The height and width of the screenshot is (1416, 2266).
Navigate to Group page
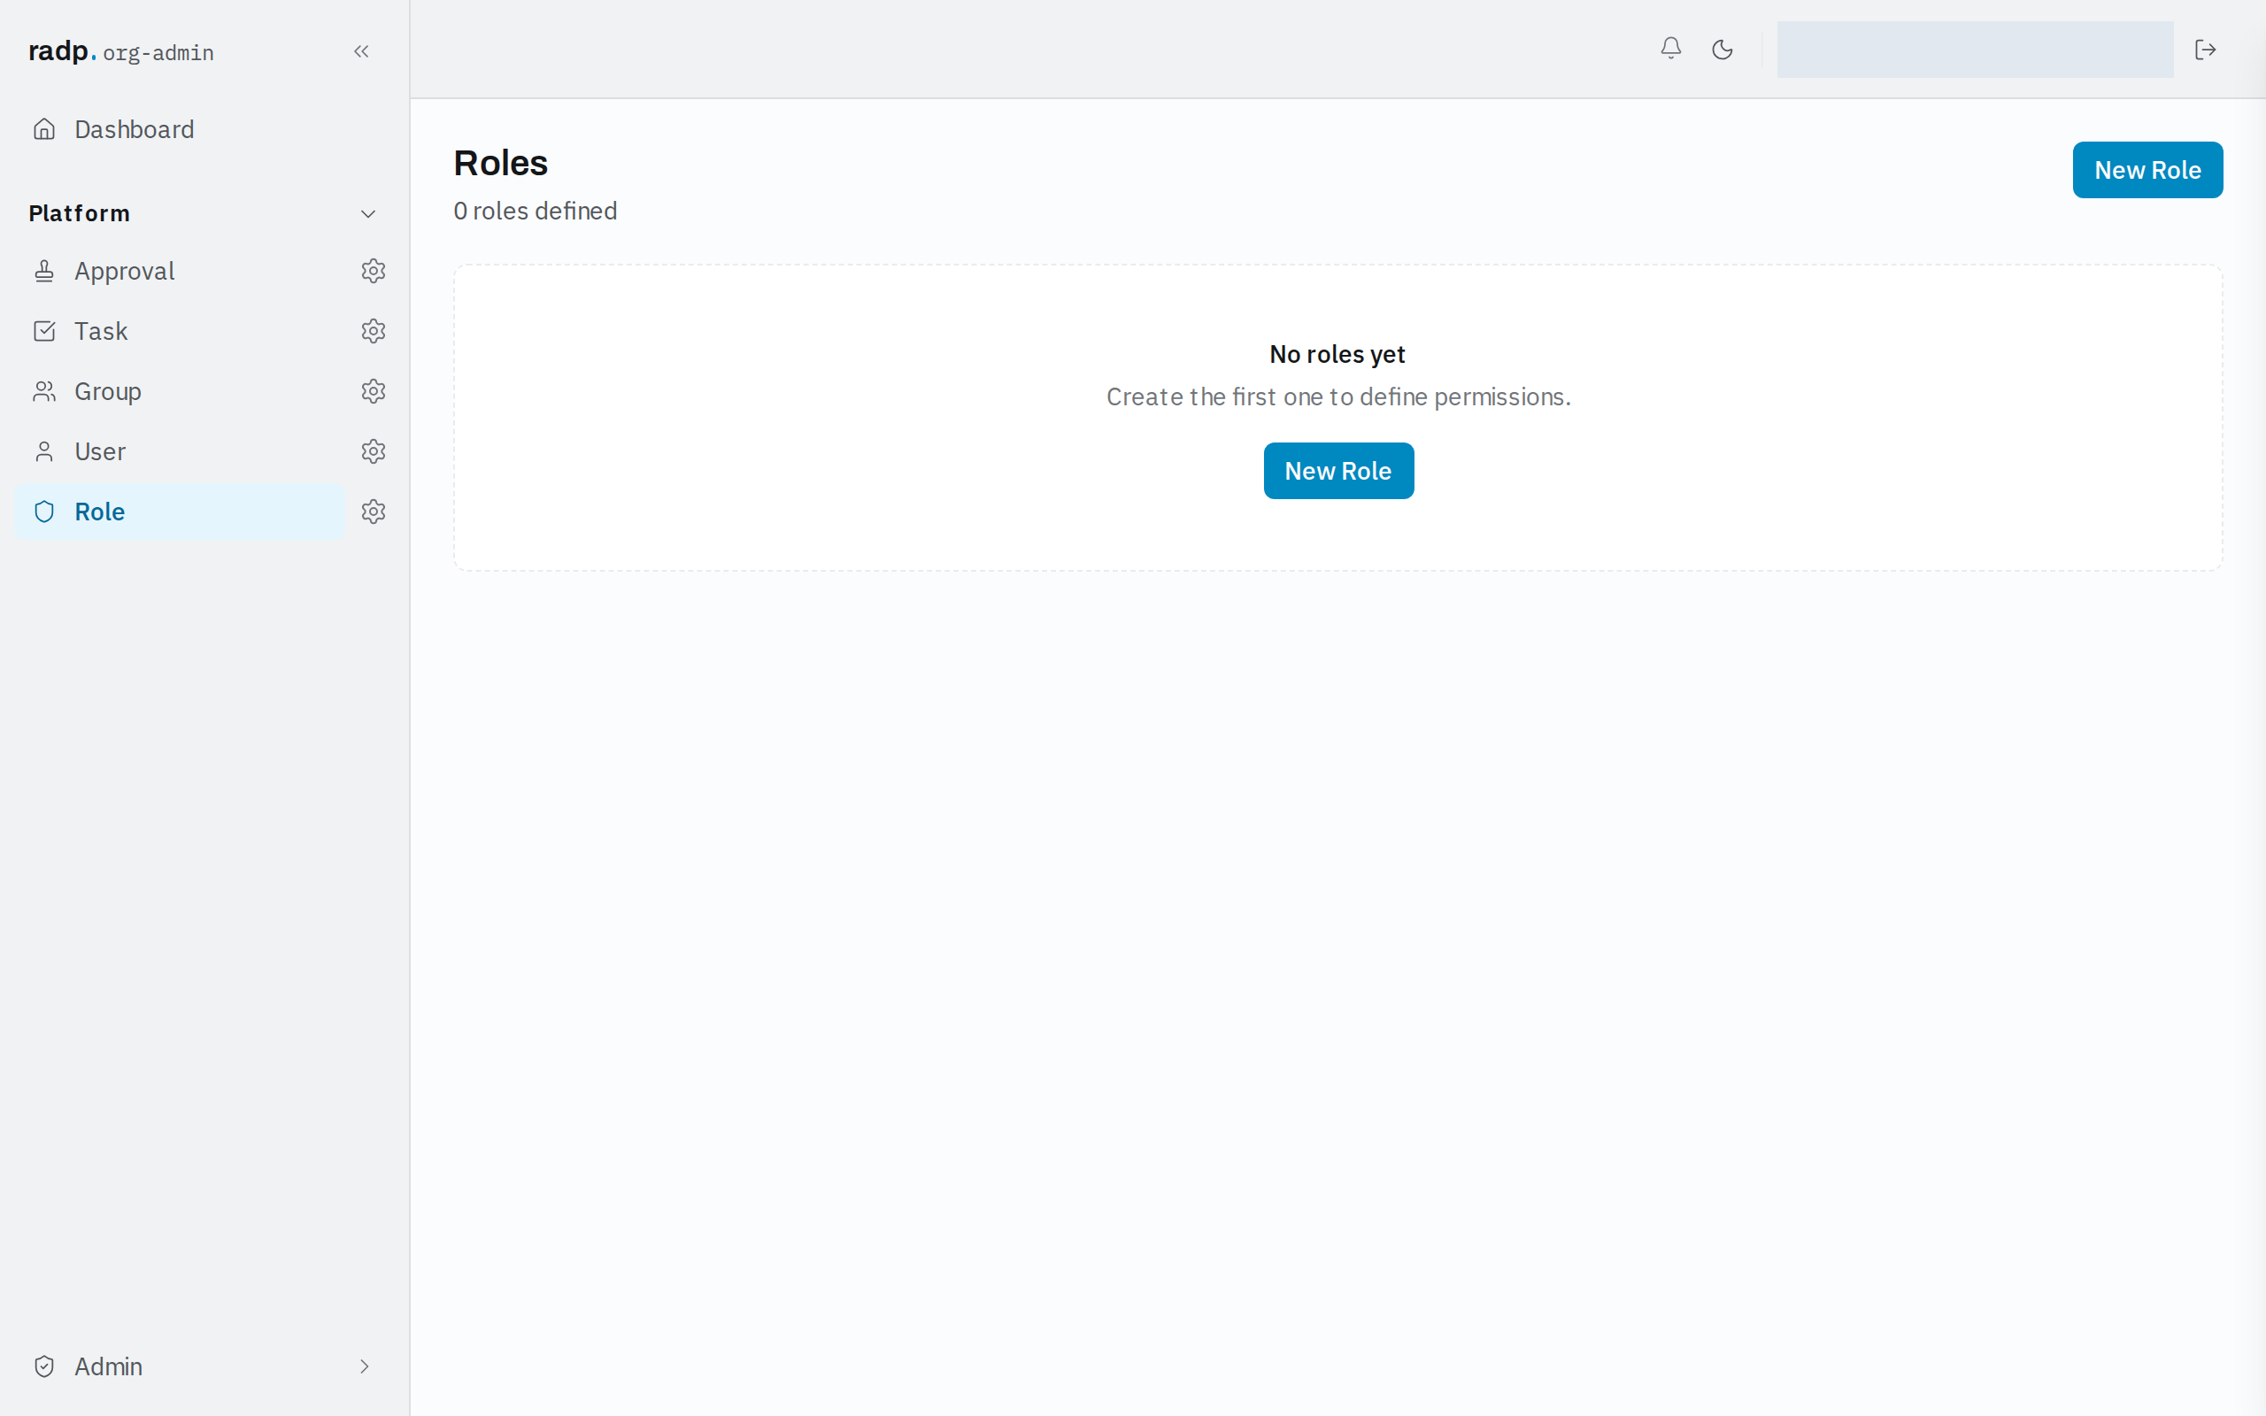[180, 391]
